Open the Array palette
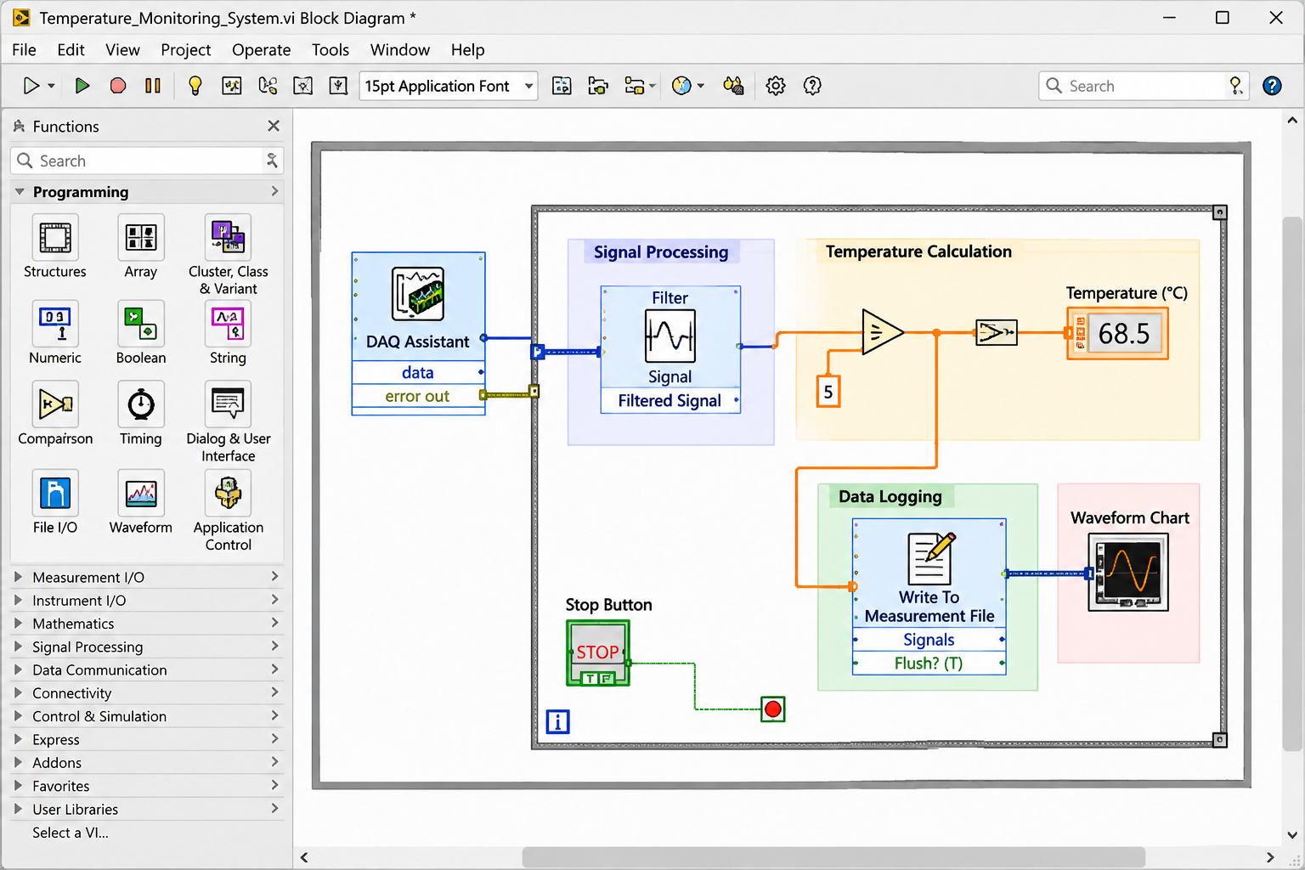Screen dimensions: 1305x870 [141, 237]
